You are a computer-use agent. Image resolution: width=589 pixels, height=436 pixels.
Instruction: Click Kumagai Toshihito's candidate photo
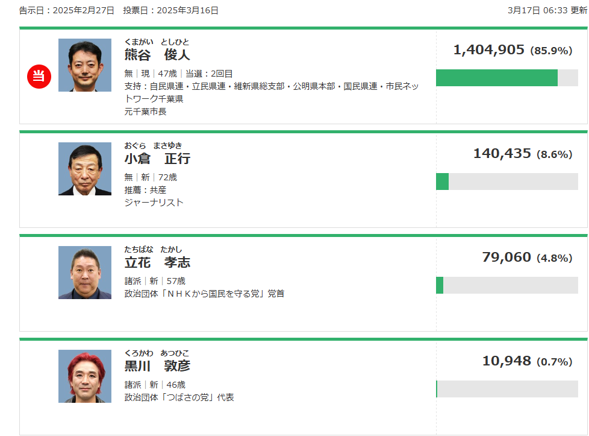[x=85, y=65]
